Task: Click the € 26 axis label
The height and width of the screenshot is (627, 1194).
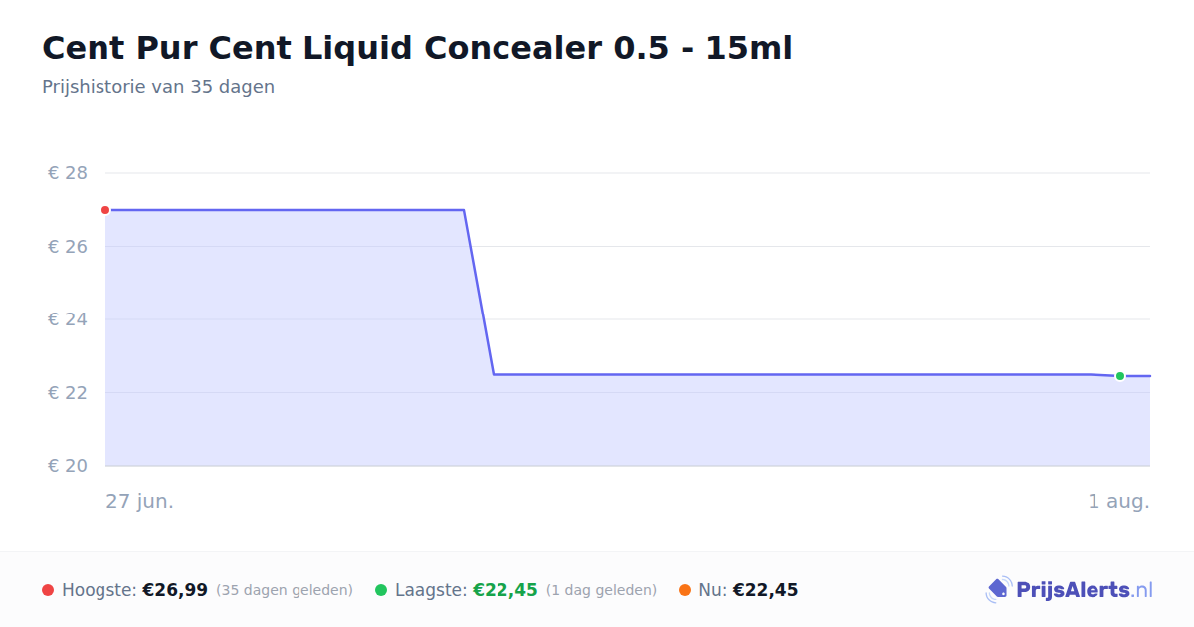Action: click(68, 246)
